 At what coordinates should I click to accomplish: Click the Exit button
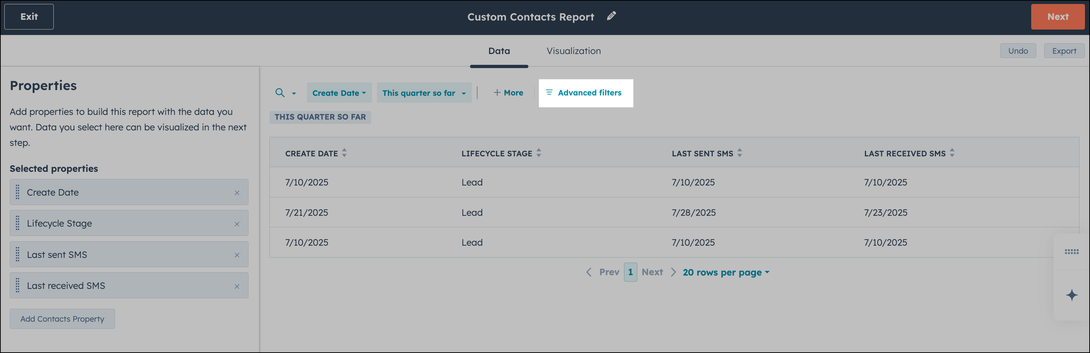coord(29,17)
